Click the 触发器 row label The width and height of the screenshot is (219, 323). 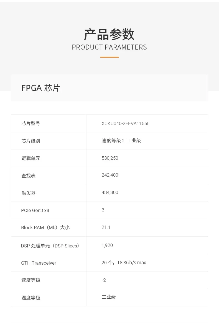point(29,193)
